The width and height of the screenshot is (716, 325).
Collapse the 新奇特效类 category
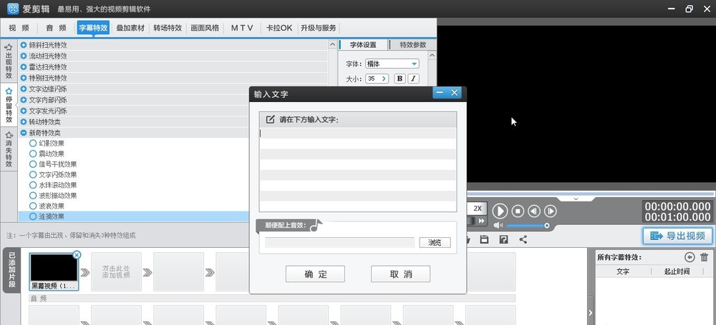[23, 133]
